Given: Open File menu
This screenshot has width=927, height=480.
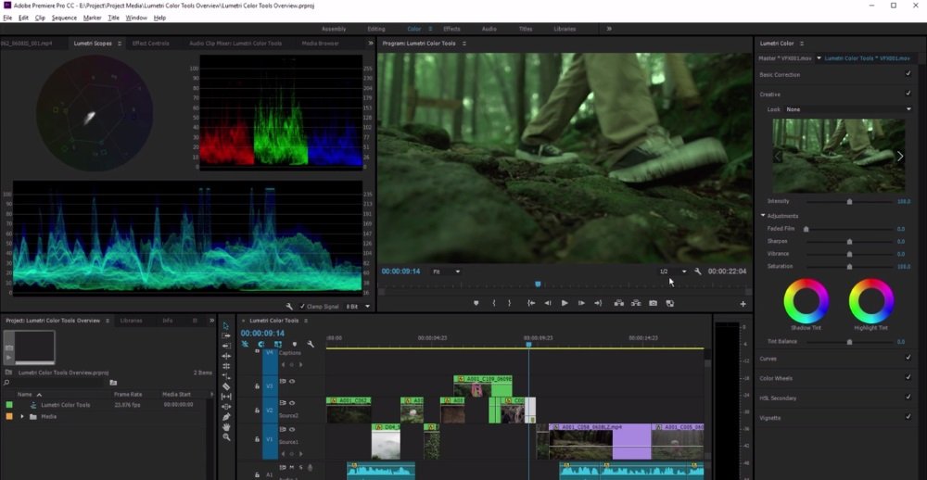Looking at the screenshot, I should point(7,18).
